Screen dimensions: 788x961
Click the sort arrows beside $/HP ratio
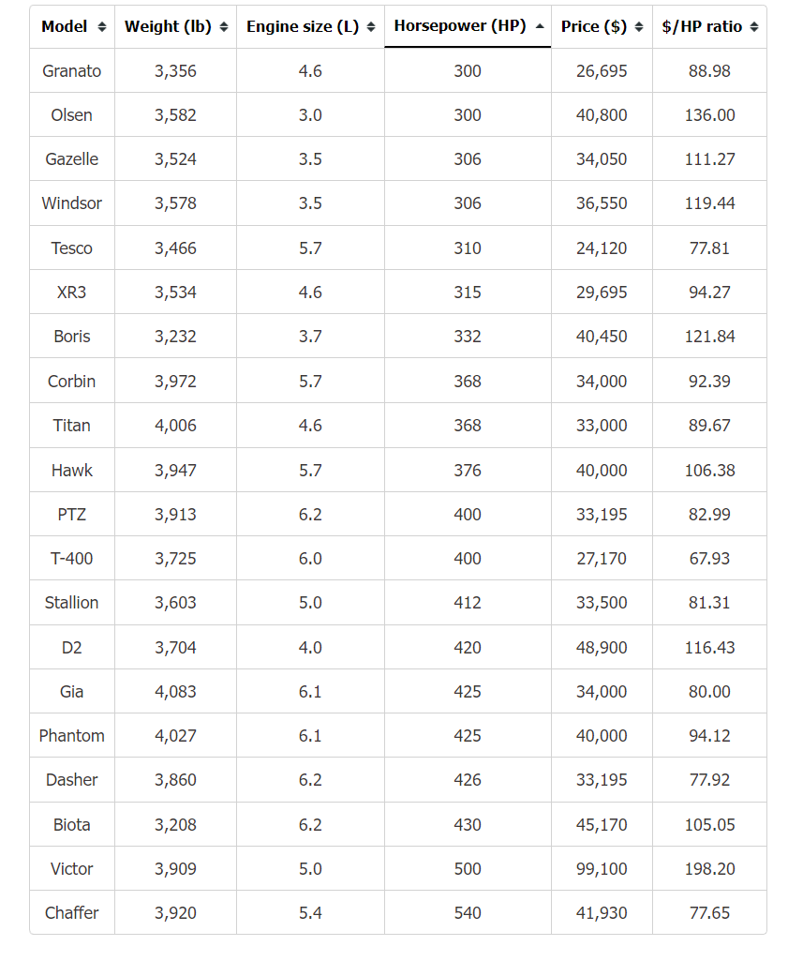(x=754, y=27)
